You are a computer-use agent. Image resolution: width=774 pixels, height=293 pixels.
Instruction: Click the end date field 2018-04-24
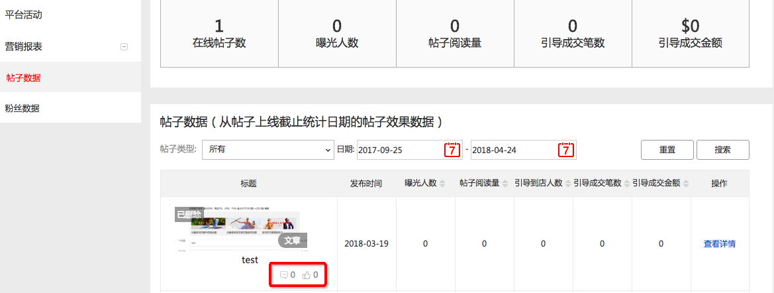[x=513, y=150]
